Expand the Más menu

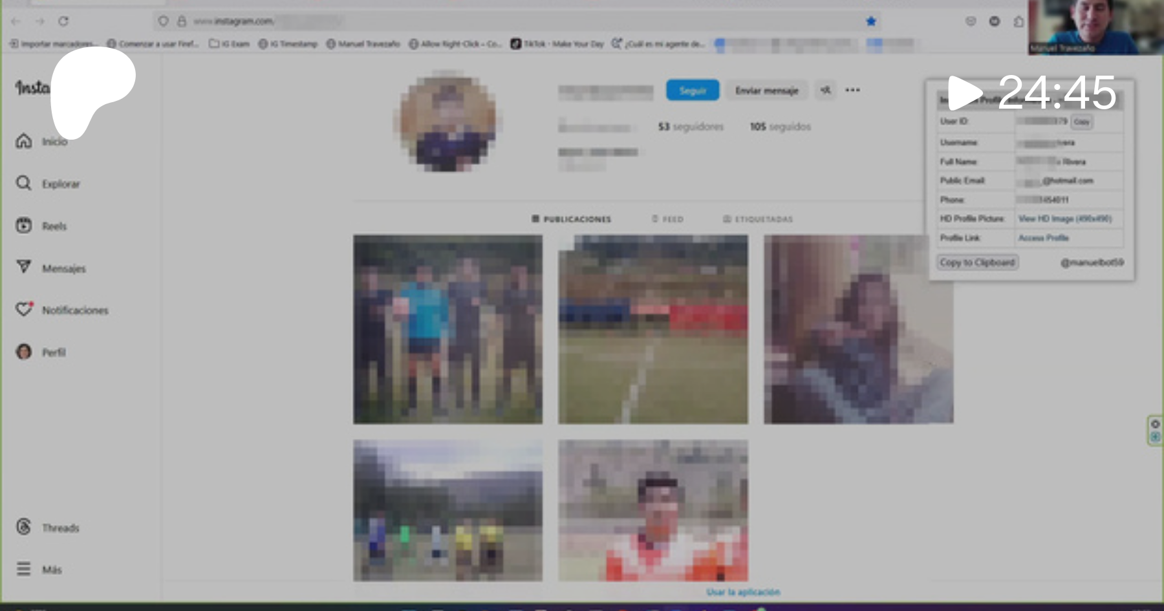(x=24, y=569)
